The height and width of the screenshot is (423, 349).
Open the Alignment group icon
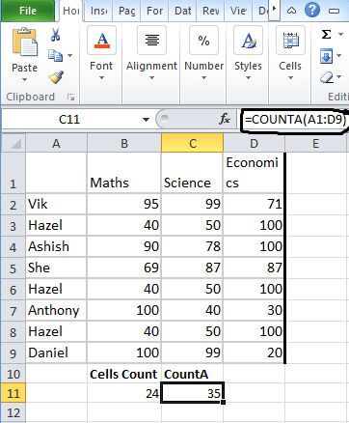(x=151, y=41)
